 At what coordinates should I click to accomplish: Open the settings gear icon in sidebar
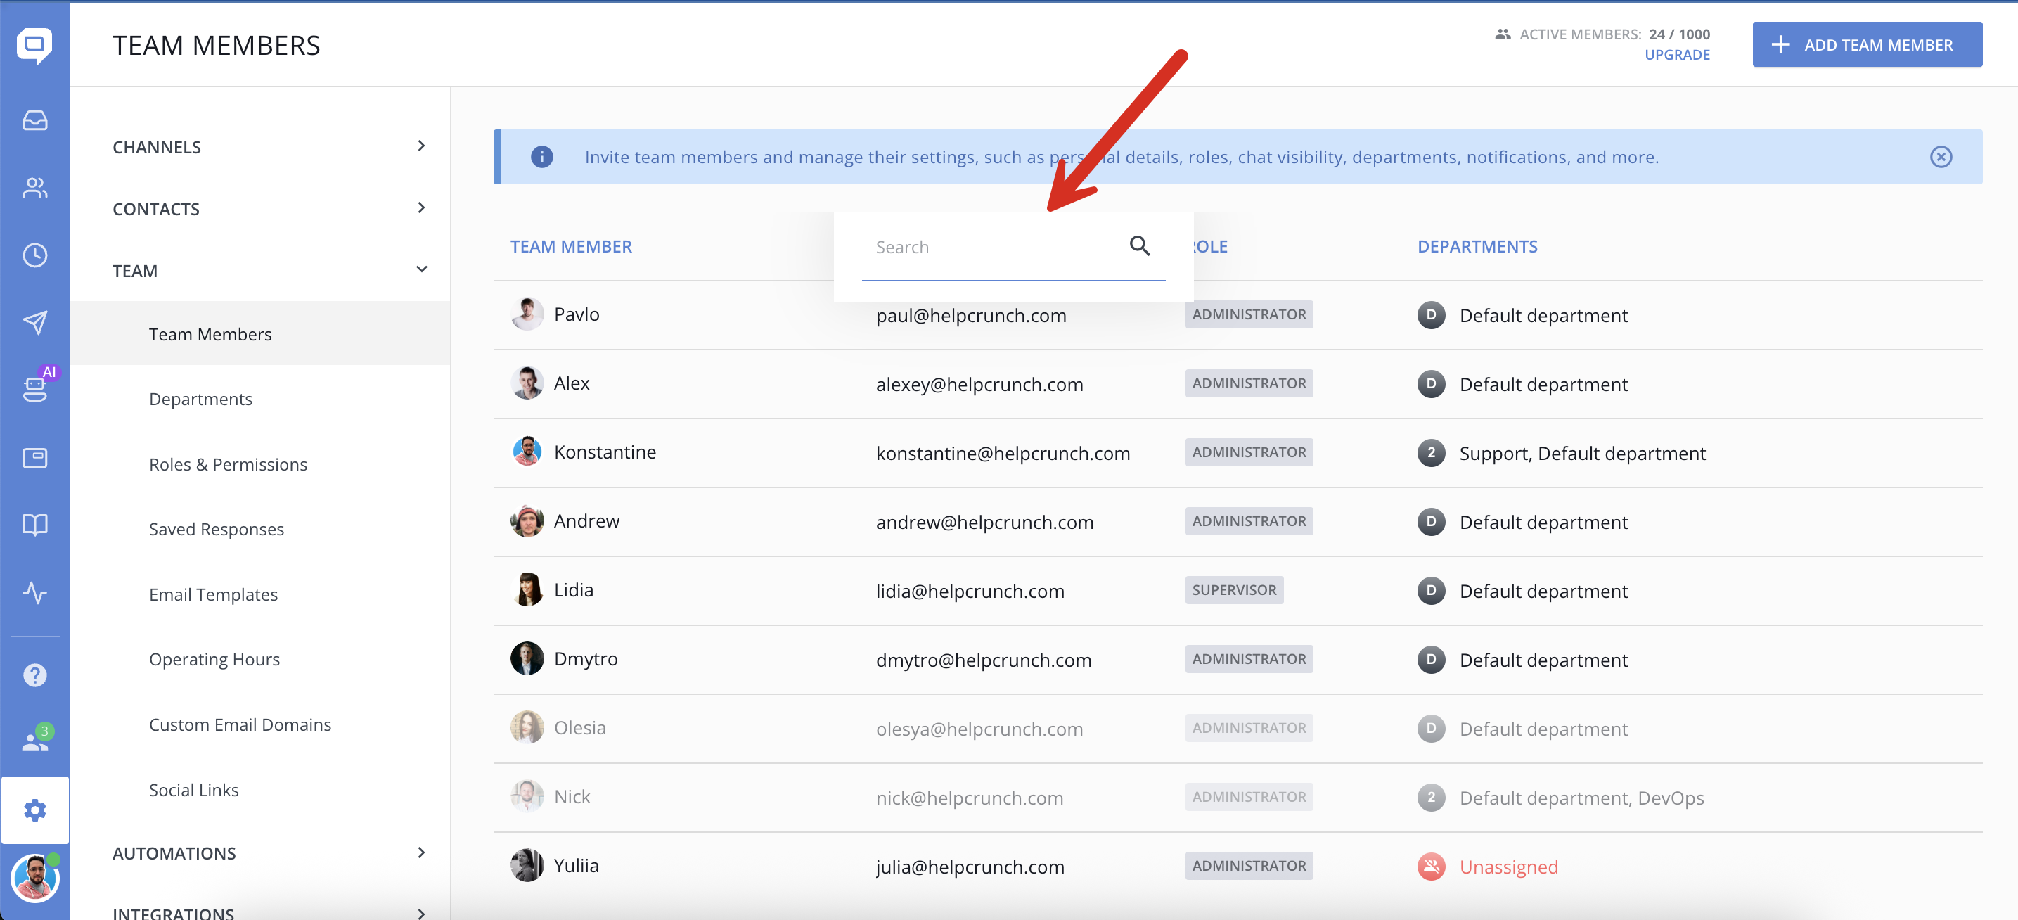click(34, 810)
